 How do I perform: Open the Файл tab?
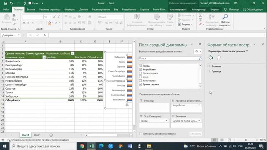tap(5, 10)
